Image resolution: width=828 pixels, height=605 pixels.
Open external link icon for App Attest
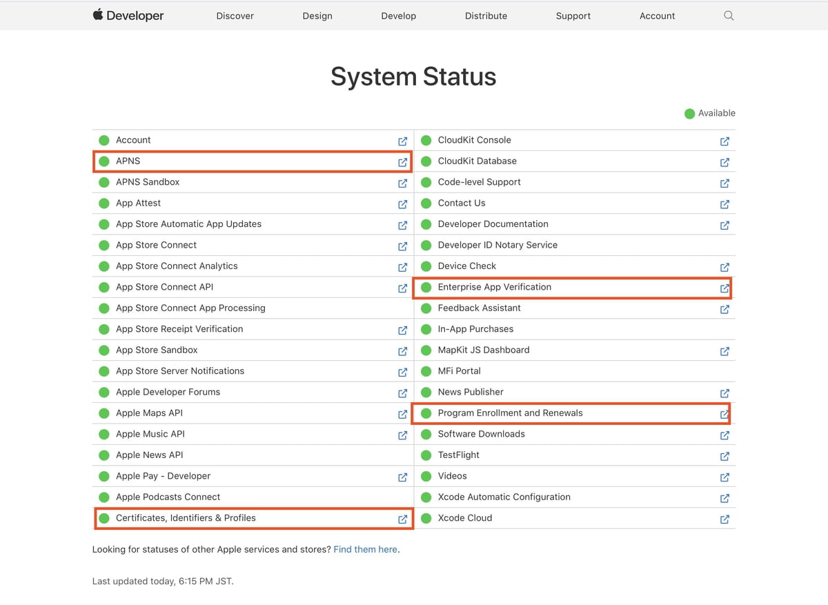[402, 204]
